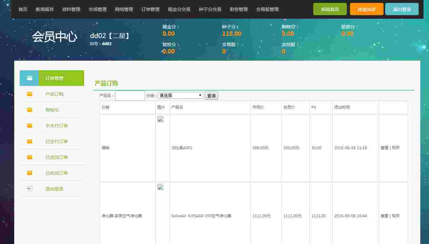
Task: Click the product image thumbnail for 法比奥A001
Action: tap(161, 119)
